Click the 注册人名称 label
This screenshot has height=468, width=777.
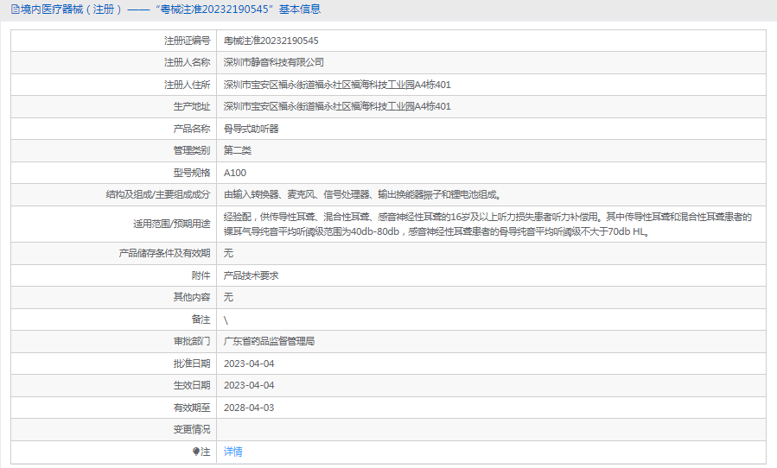click(x=188, y=62)
